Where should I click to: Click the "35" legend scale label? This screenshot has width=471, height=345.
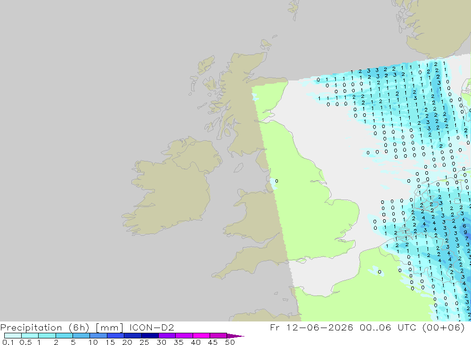tap(179, 342)
